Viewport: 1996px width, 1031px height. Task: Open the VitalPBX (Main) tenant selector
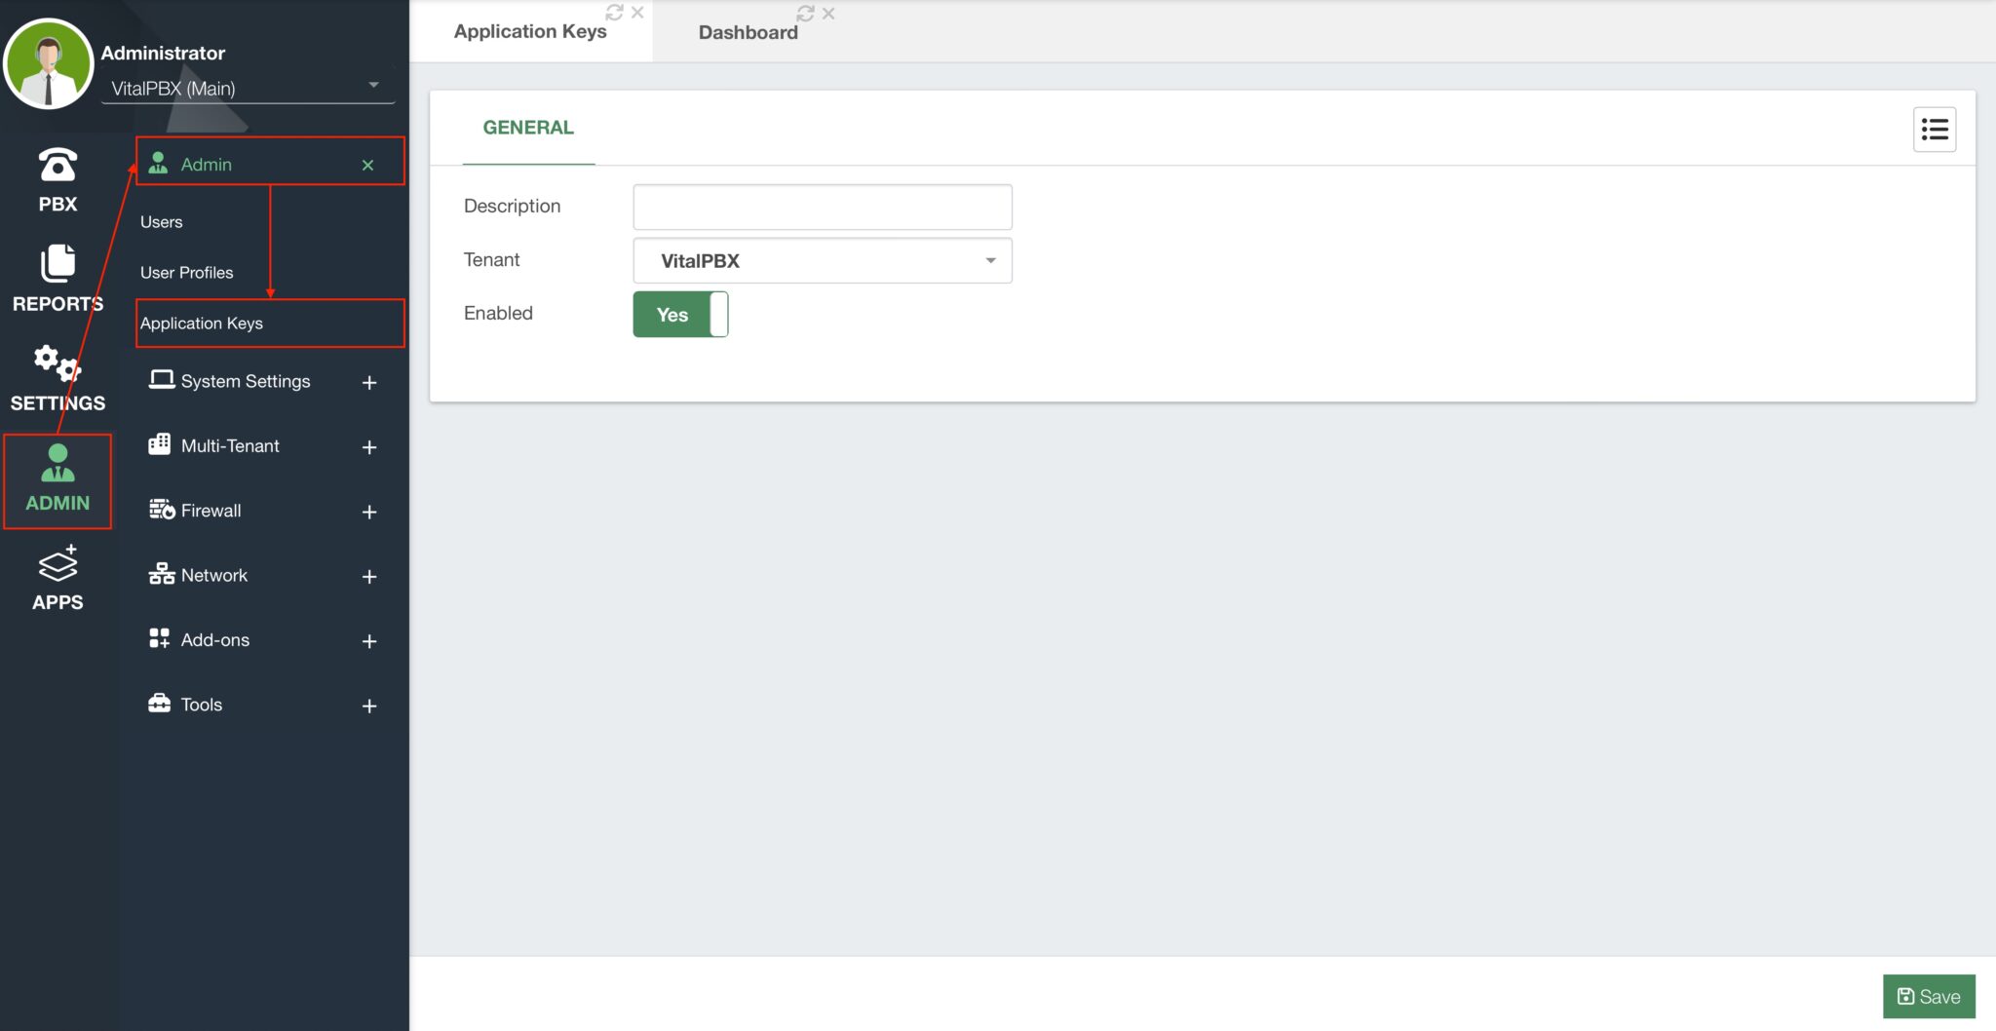[x=248, y=88]
